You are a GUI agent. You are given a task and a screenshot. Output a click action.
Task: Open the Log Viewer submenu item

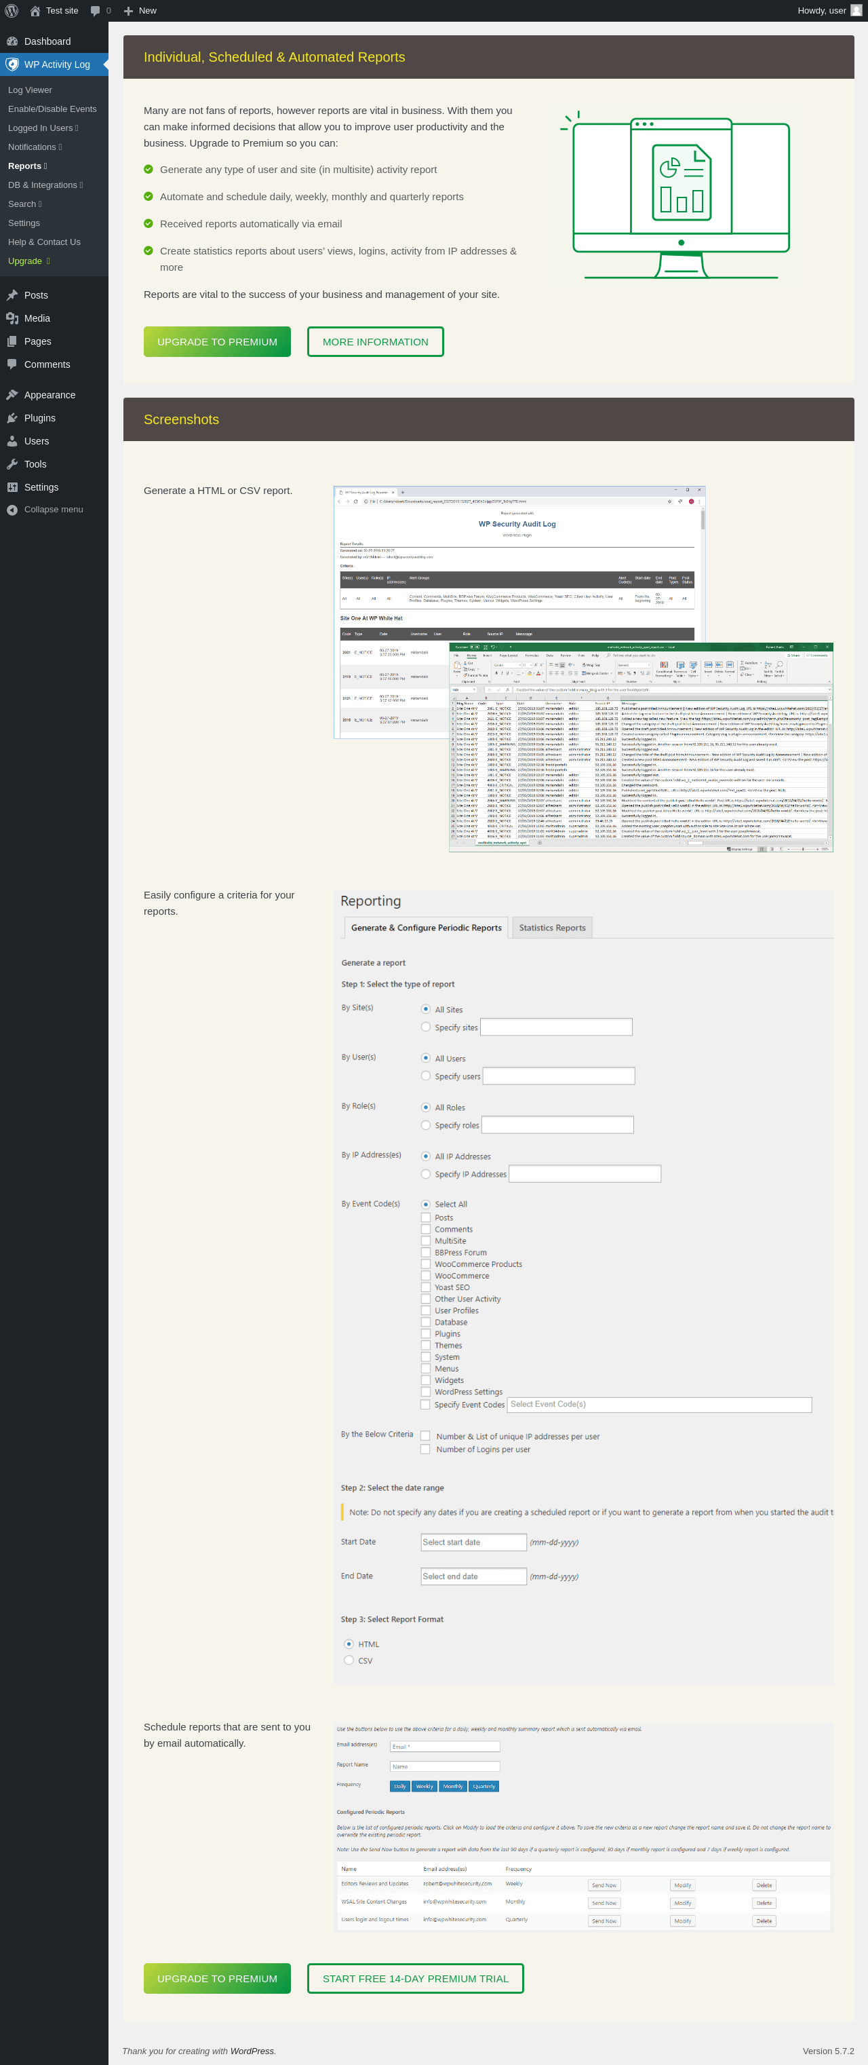coord(30,90)
